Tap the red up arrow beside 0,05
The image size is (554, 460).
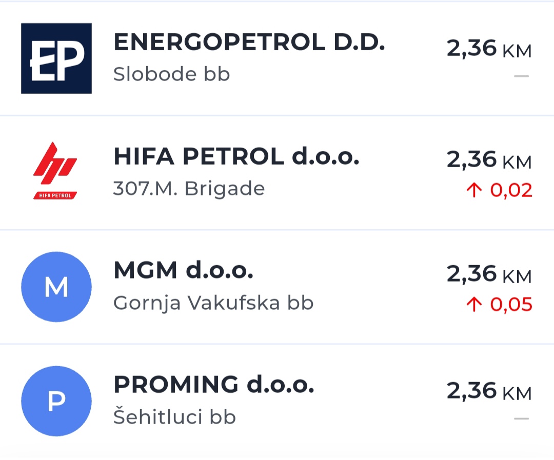pyautogui.click(x=474, y=305)
